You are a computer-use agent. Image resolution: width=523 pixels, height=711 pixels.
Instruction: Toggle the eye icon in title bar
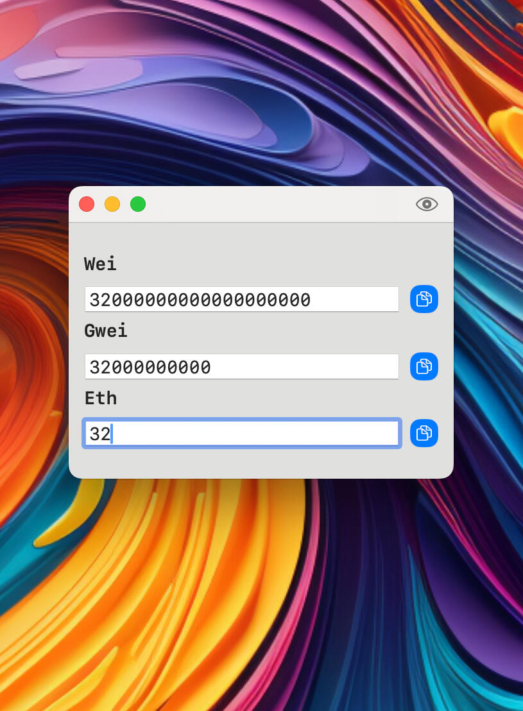point(427,204)
